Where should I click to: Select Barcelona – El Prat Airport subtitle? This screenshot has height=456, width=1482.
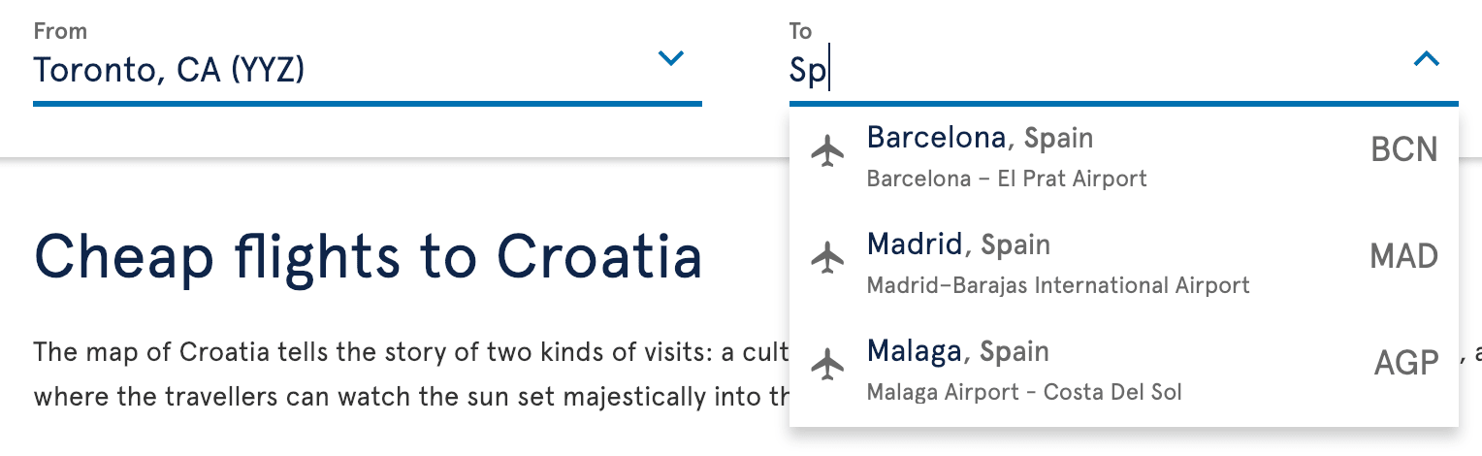point(1007,179)
